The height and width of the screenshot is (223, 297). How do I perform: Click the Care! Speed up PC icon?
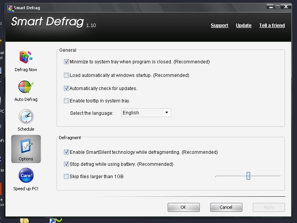(26, 175)
